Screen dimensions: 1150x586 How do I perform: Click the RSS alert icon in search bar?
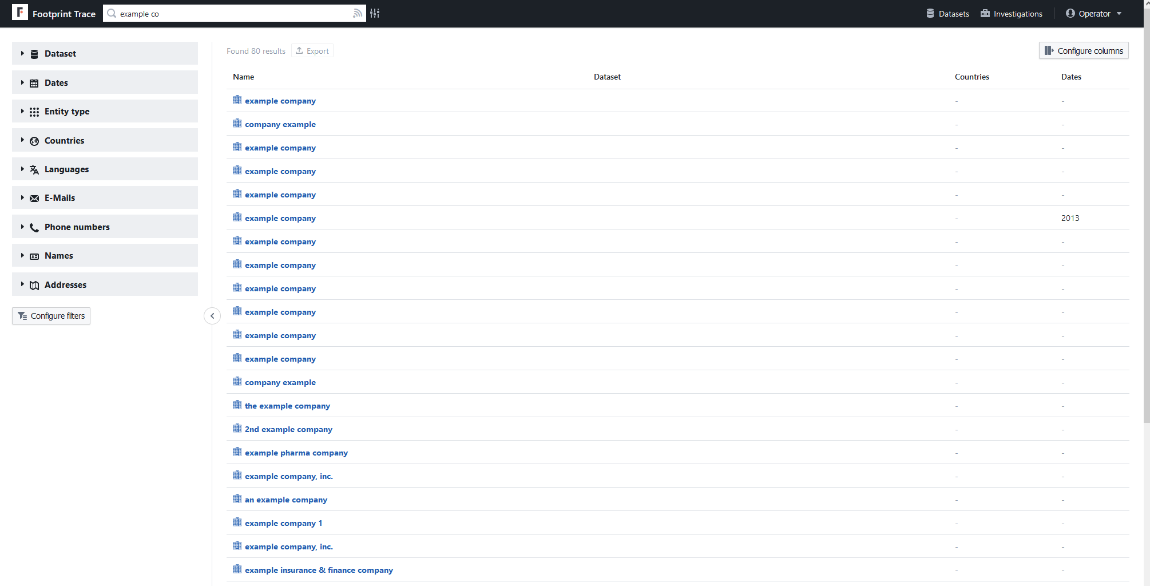click(x=357, y=13)
